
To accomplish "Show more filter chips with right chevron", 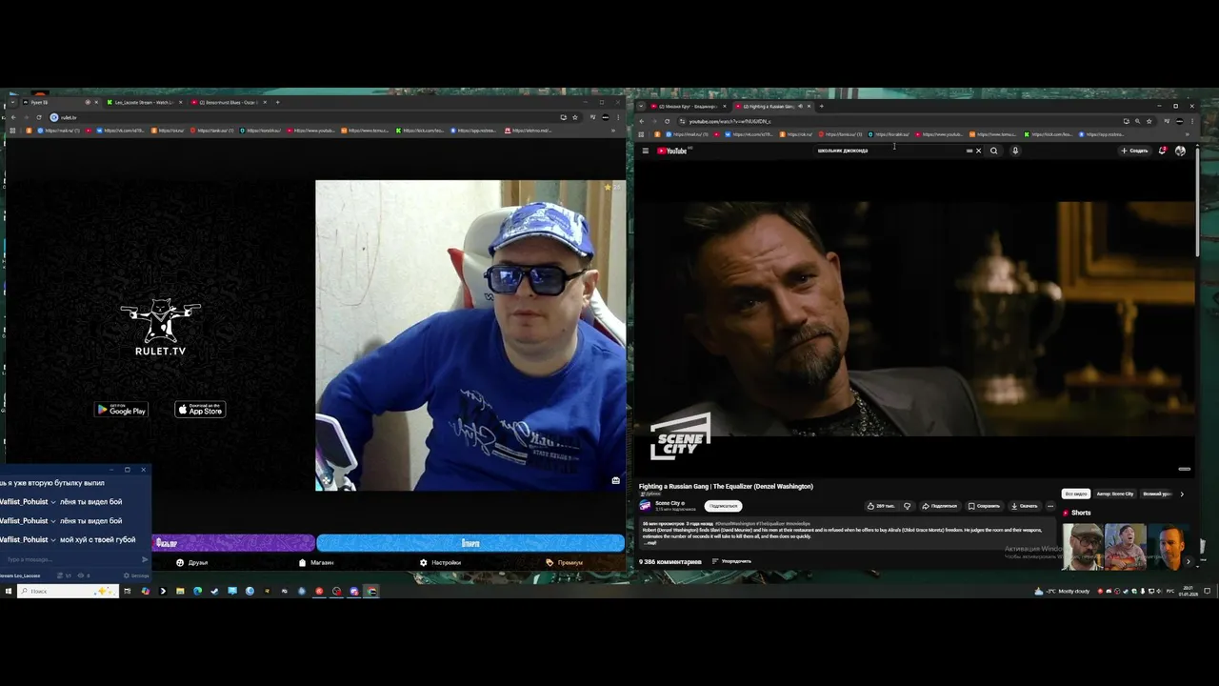I will [1182, 494].
